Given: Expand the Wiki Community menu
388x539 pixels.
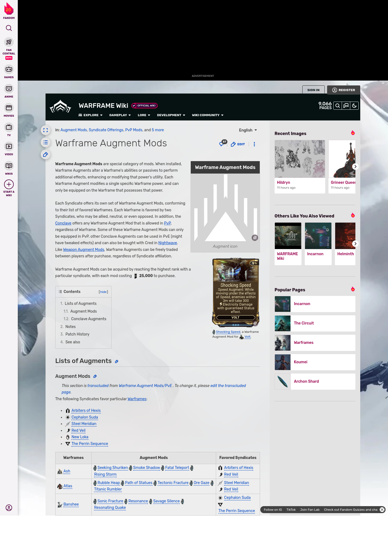Looking at the screenshot, I should (208, 115).
